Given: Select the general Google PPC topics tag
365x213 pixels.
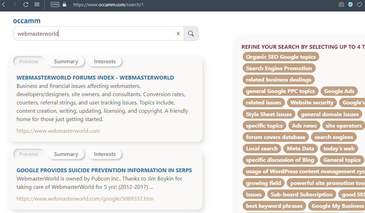Looking at the screenshot, I should coord(280,91).
